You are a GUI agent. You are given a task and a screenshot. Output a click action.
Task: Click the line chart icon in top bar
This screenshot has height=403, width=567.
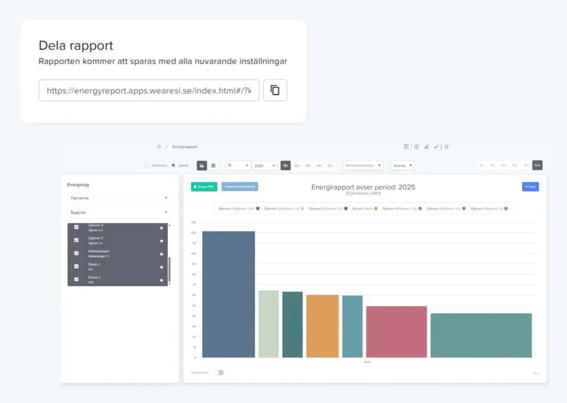436,147
